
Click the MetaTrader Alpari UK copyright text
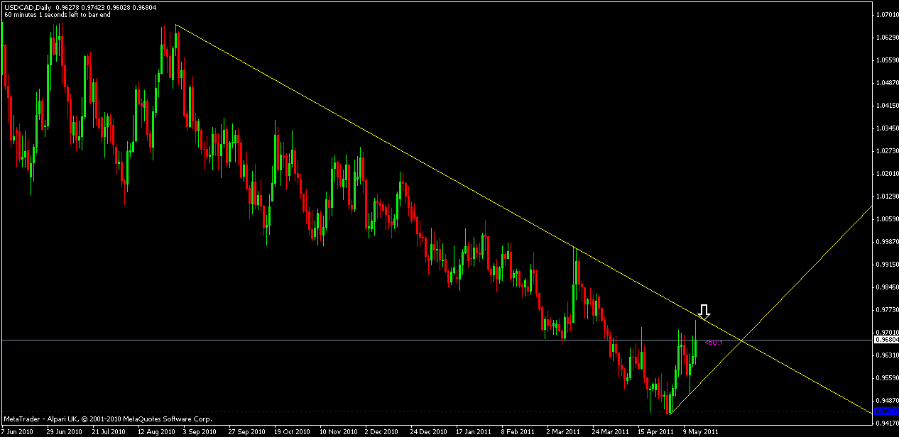pos(107,419)
